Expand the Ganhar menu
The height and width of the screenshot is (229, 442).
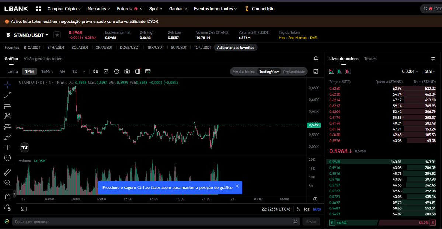pos(178,9)
